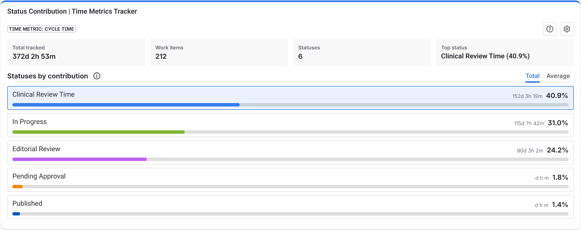581x230 pixels.
Task: Open the help question mark icon
Action: click(x=550, y=29)
